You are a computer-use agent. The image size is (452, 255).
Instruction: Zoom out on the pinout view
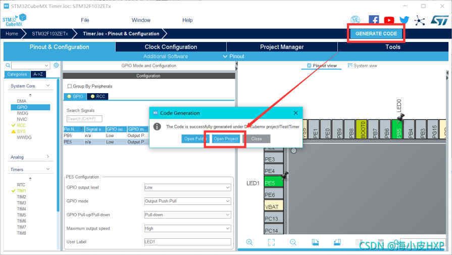tap(293, 242)
